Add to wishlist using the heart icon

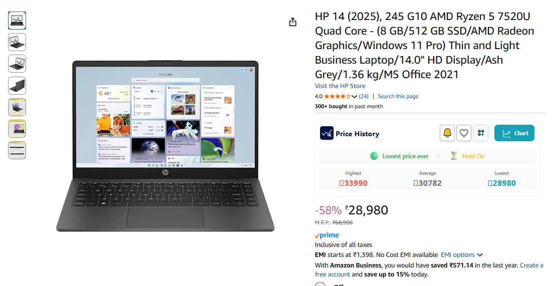click(463, 133)
